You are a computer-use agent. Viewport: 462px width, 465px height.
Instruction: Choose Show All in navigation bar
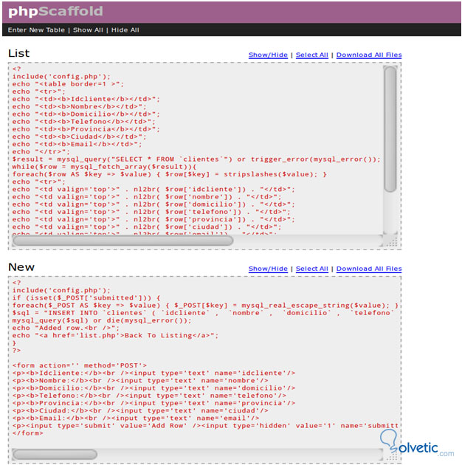(x=88, y=30)
